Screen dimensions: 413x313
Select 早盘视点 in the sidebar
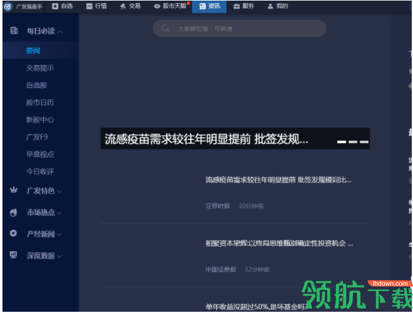tap(40, 154)
